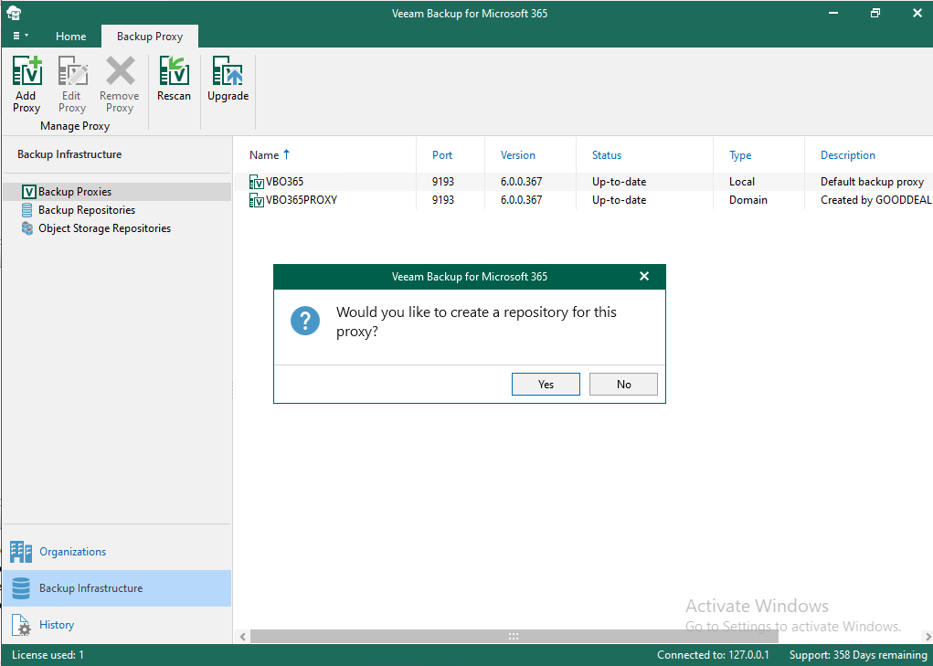
Task: Click the Object Storage Repositories icon
Action: pyautogui.click(x=27, y=228)
